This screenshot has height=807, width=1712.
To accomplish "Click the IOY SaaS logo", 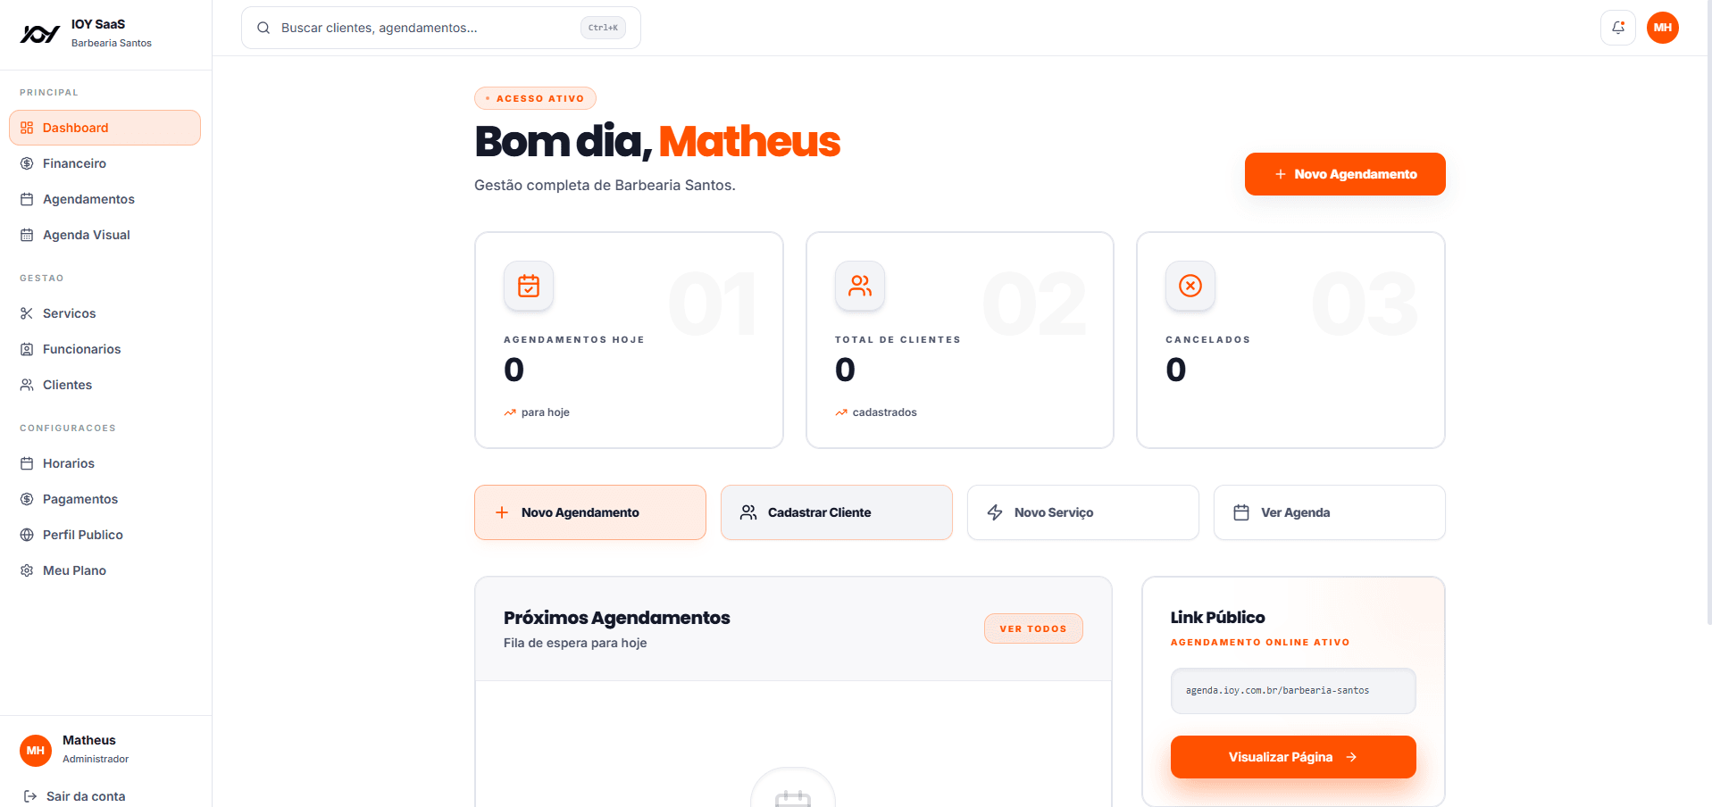I will click(x=40, y=34).
